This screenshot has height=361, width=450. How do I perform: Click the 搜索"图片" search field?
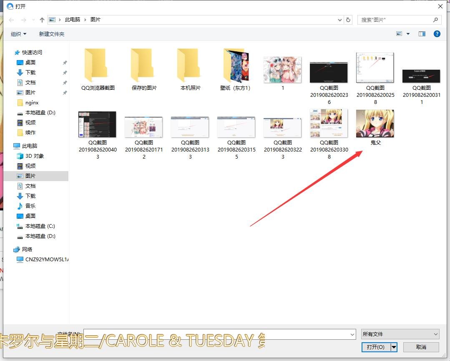pos(395,20)
